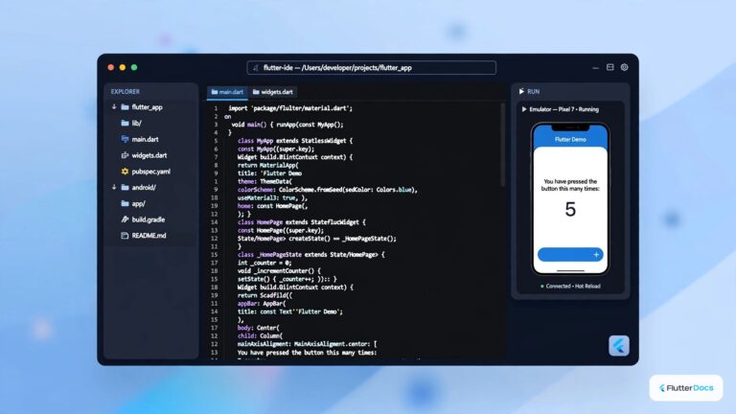Open build.gradle in the explorer

coord(149,219)
